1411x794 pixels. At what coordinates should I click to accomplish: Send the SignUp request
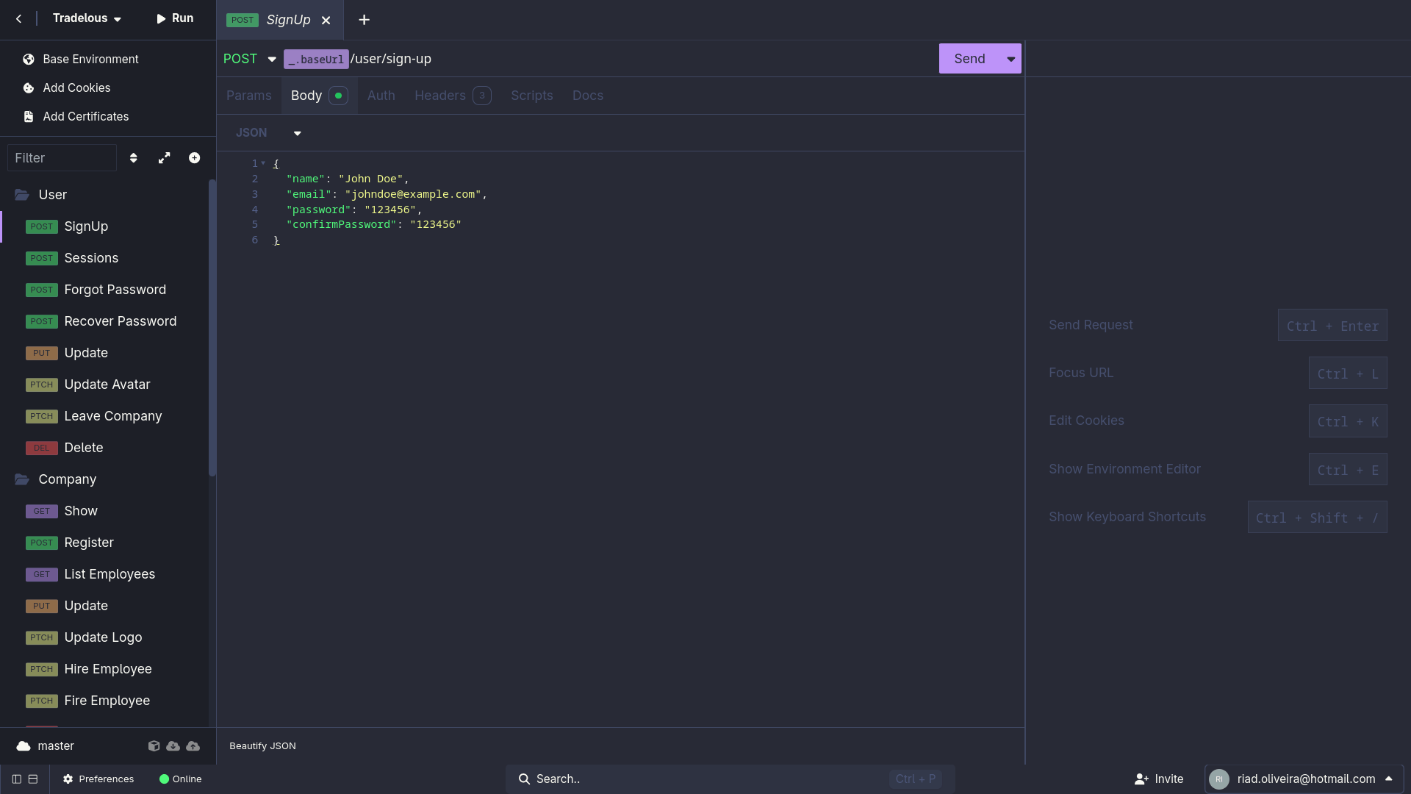(970, 59)
